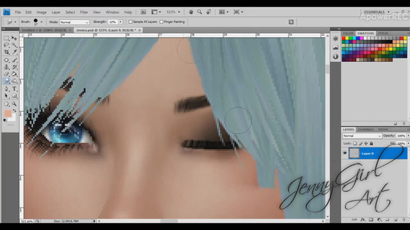This screenshot has width=410, height=230.
Task: Click Layer 0 thumbnail
Action: [354, 153]
